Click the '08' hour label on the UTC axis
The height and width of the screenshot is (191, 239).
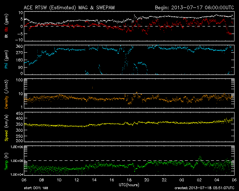tap(41, 180)
